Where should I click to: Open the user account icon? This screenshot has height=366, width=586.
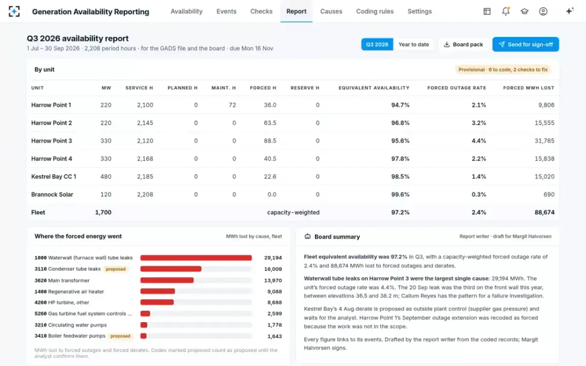pyautogui.click(x=543, y=11)
